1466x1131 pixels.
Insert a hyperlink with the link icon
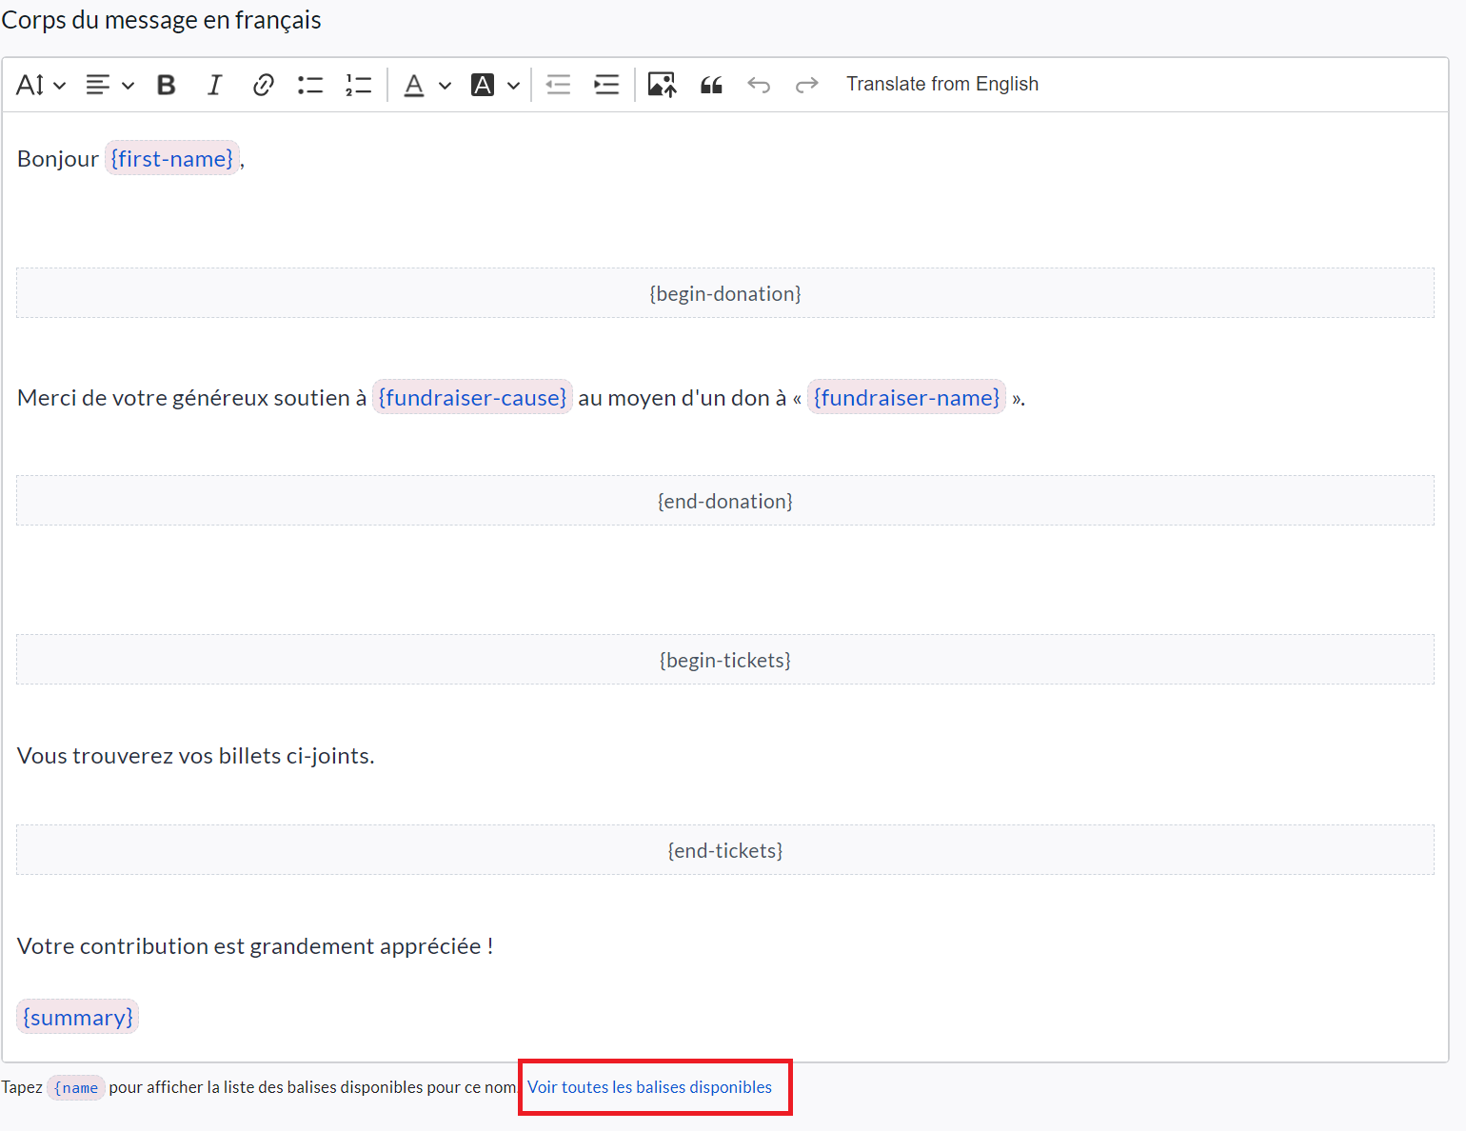[263, 85]
